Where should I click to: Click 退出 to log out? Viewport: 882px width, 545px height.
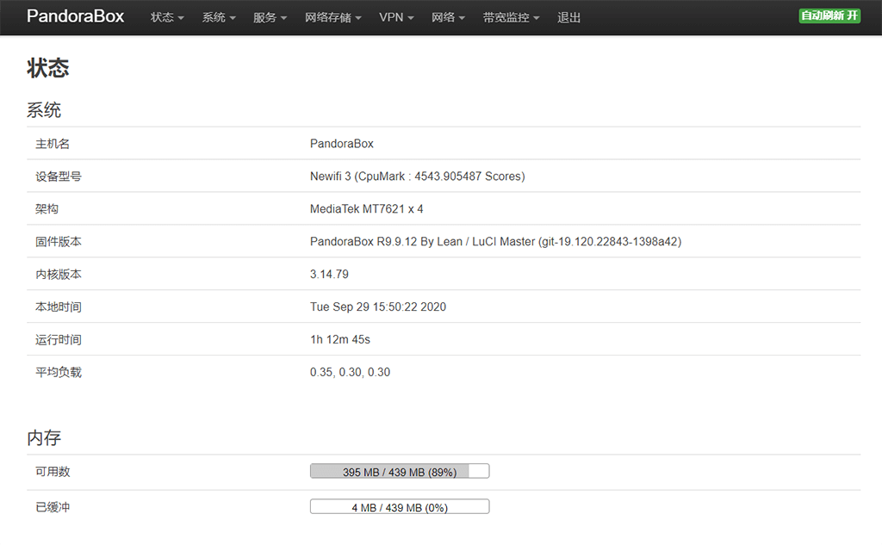[568, 17]
